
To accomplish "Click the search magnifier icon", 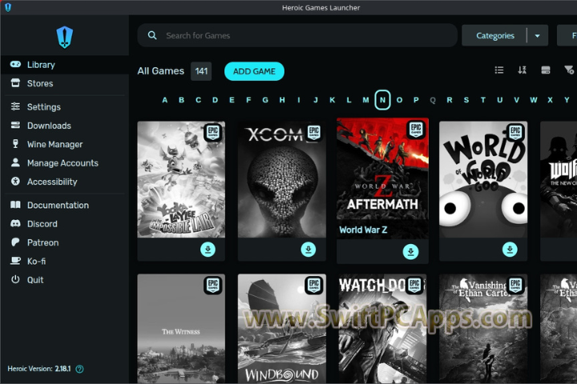I will (152, 35).
